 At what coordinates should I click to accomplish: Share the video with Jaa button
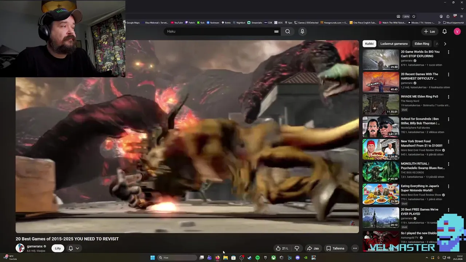[313, 248]
